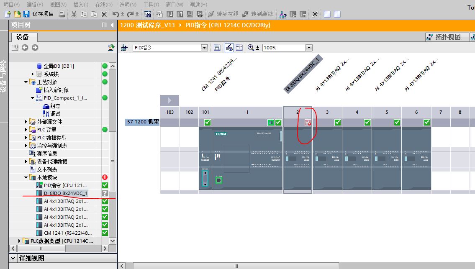Viewport: 475px width, 269px height.
Task: Click the network view devices icon
Action: (x=124, y=48)
